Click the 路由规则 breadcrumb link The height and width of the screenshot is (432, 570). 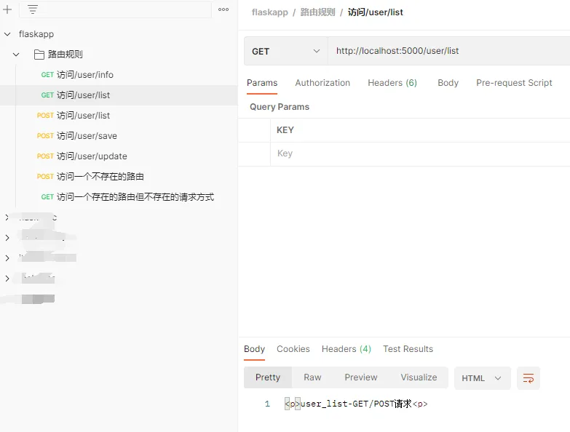[317, 12]
